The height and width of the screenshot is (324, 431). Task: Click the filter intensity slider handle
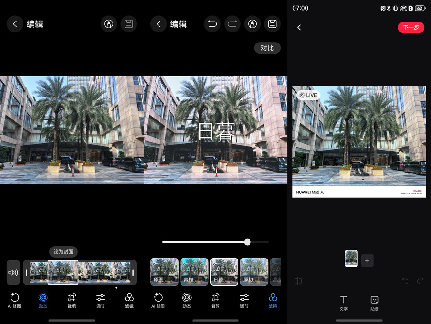pyautogui.click(x=247, y=242)
